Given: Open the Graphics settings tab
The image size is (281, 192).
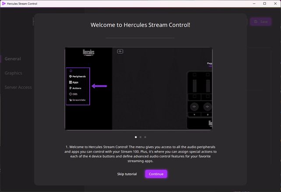Looking at the screenshot, I should 14,73.
